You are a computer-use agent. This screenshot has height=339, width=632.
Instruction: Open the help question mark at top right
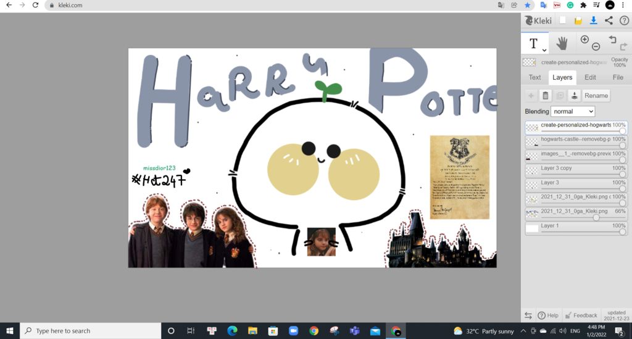624,20
